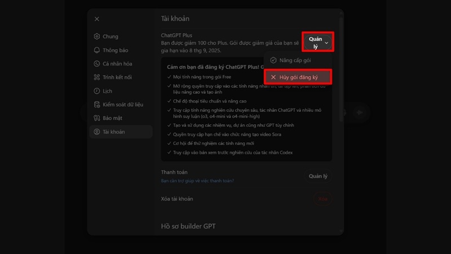Click the voice waveform icon behind dialog
Screen dimensions: 451x254
[358, 112]
